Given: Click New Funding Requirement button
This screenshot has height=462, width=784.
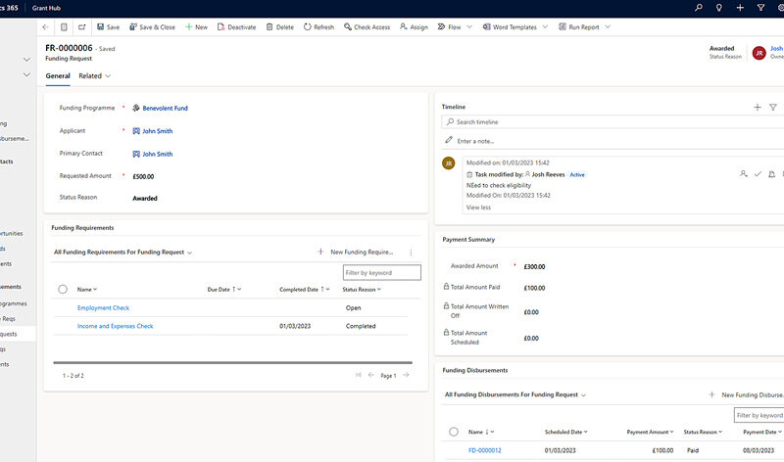Looking at the screenshot, I should click(x=356, y=253).
